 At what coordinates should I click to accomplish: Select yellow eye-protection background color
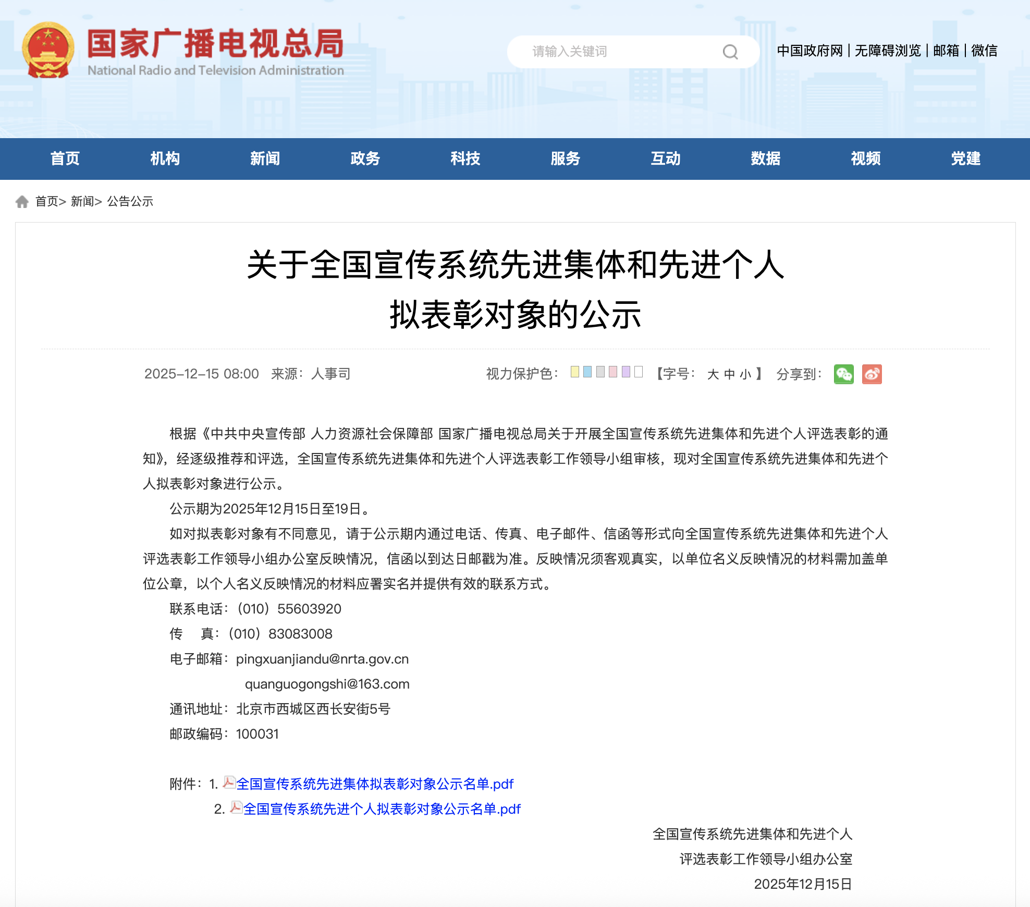coord(574,372)
